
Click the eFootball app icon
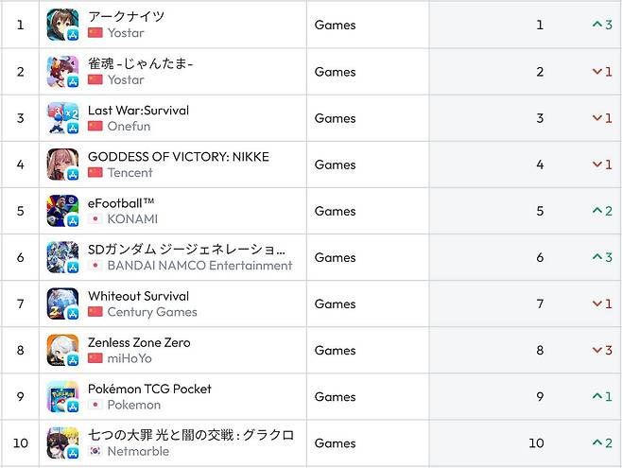[x=62, y=211]
